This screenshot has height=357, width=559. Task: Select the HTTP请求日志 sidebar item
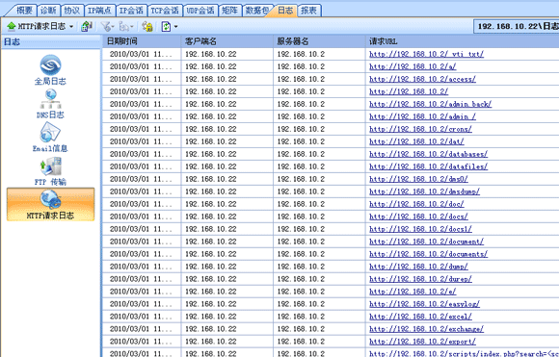50,204
